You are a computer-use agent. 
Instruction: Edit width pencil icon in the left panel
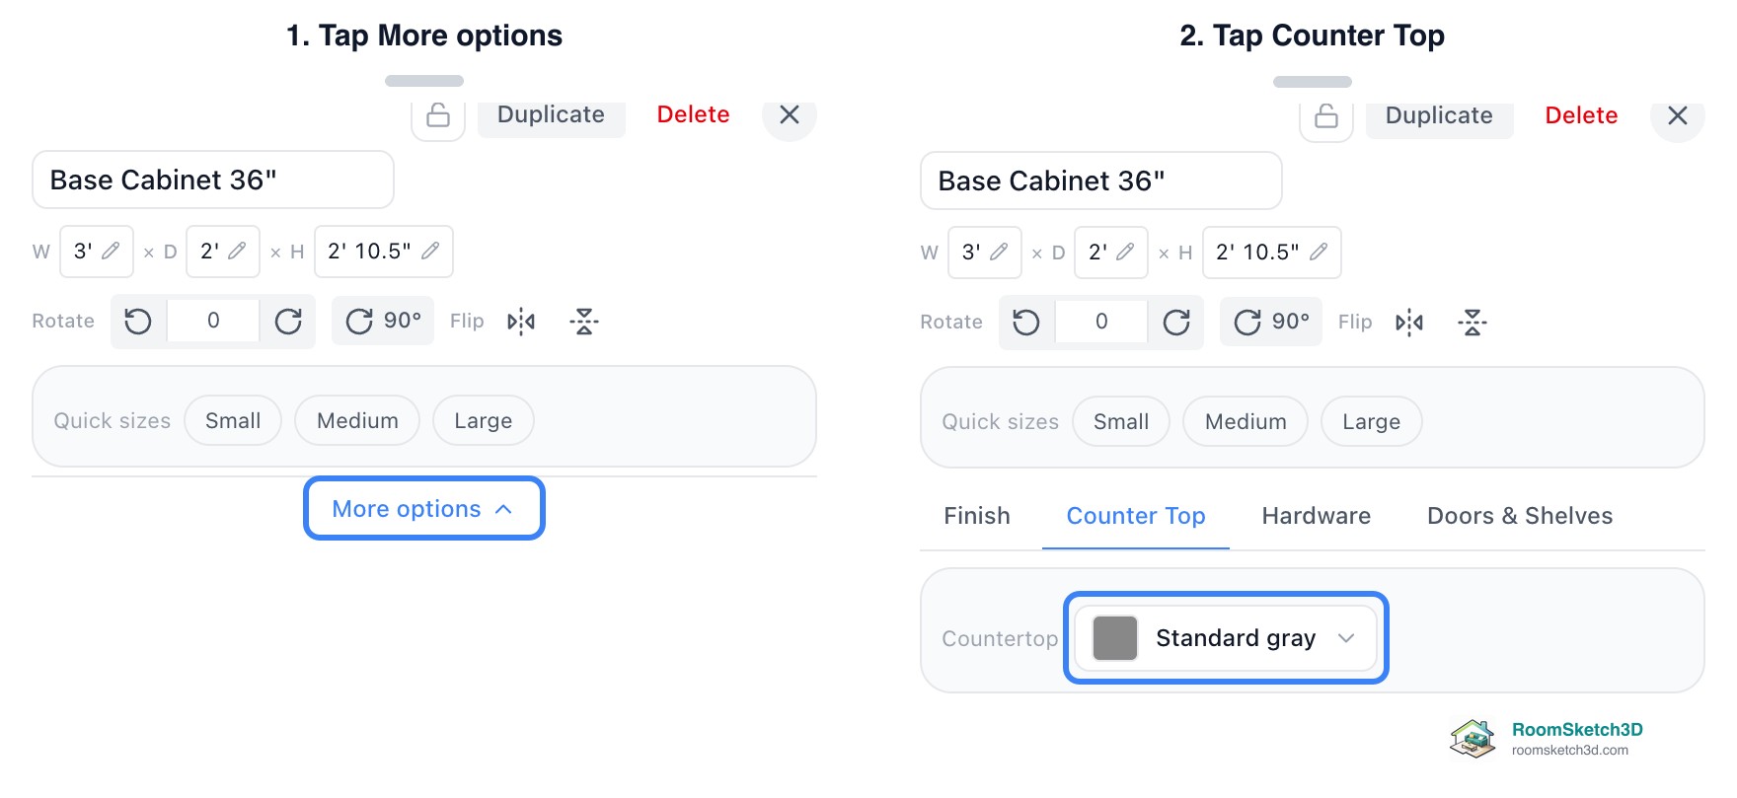(x=111, y=251)
